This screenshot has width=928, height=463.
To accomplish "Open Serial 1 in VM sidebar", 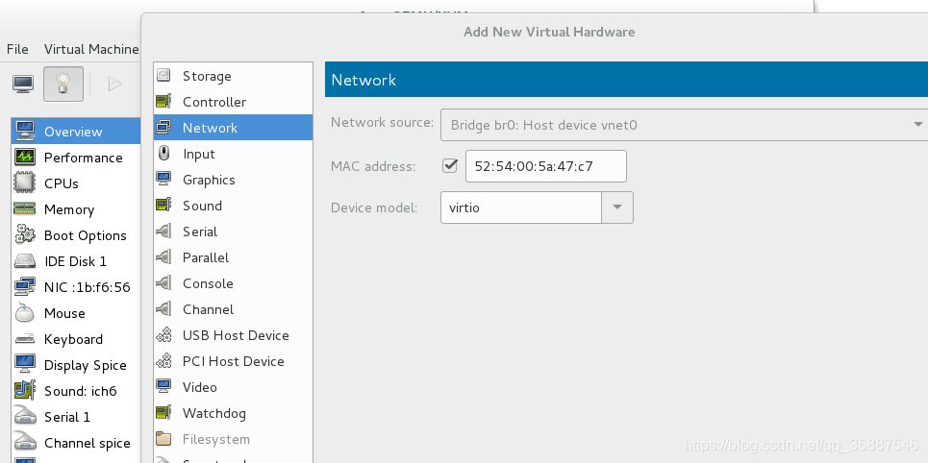I will click(x=76, y=417).
